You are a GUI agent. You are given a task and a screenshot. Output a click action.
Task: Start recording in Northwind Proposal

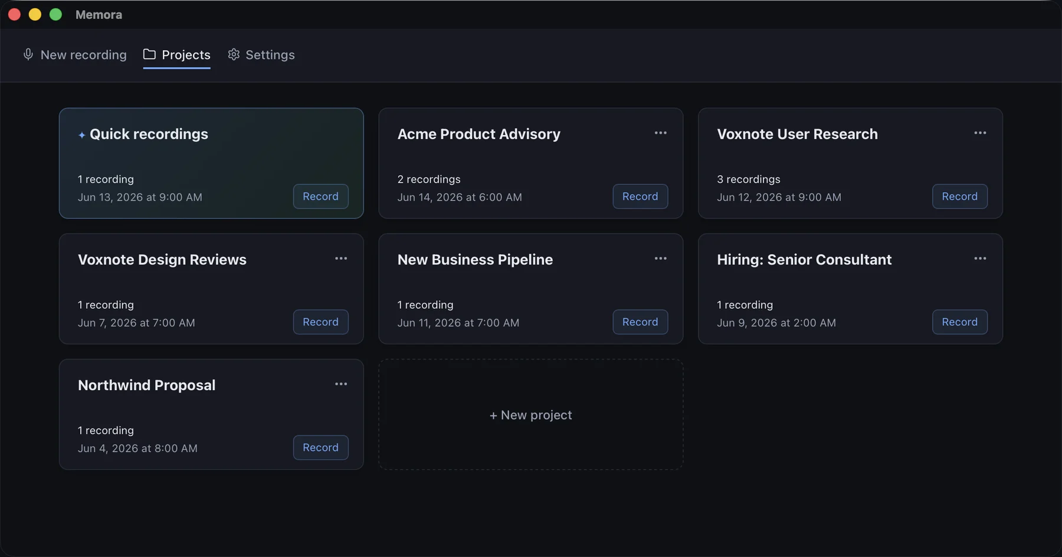coord(321,447)
